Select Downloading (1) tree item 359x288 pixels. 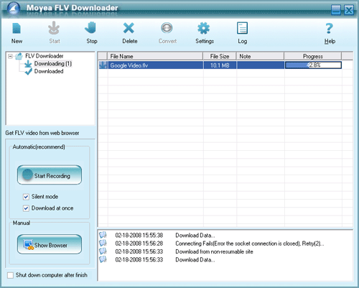coord(53,64)
